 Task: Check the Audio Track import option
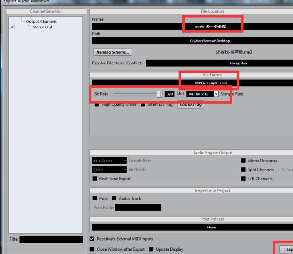point(115,199)
